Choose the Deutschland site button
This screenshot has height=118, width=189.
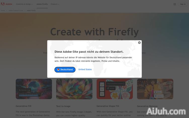[65, 70]
